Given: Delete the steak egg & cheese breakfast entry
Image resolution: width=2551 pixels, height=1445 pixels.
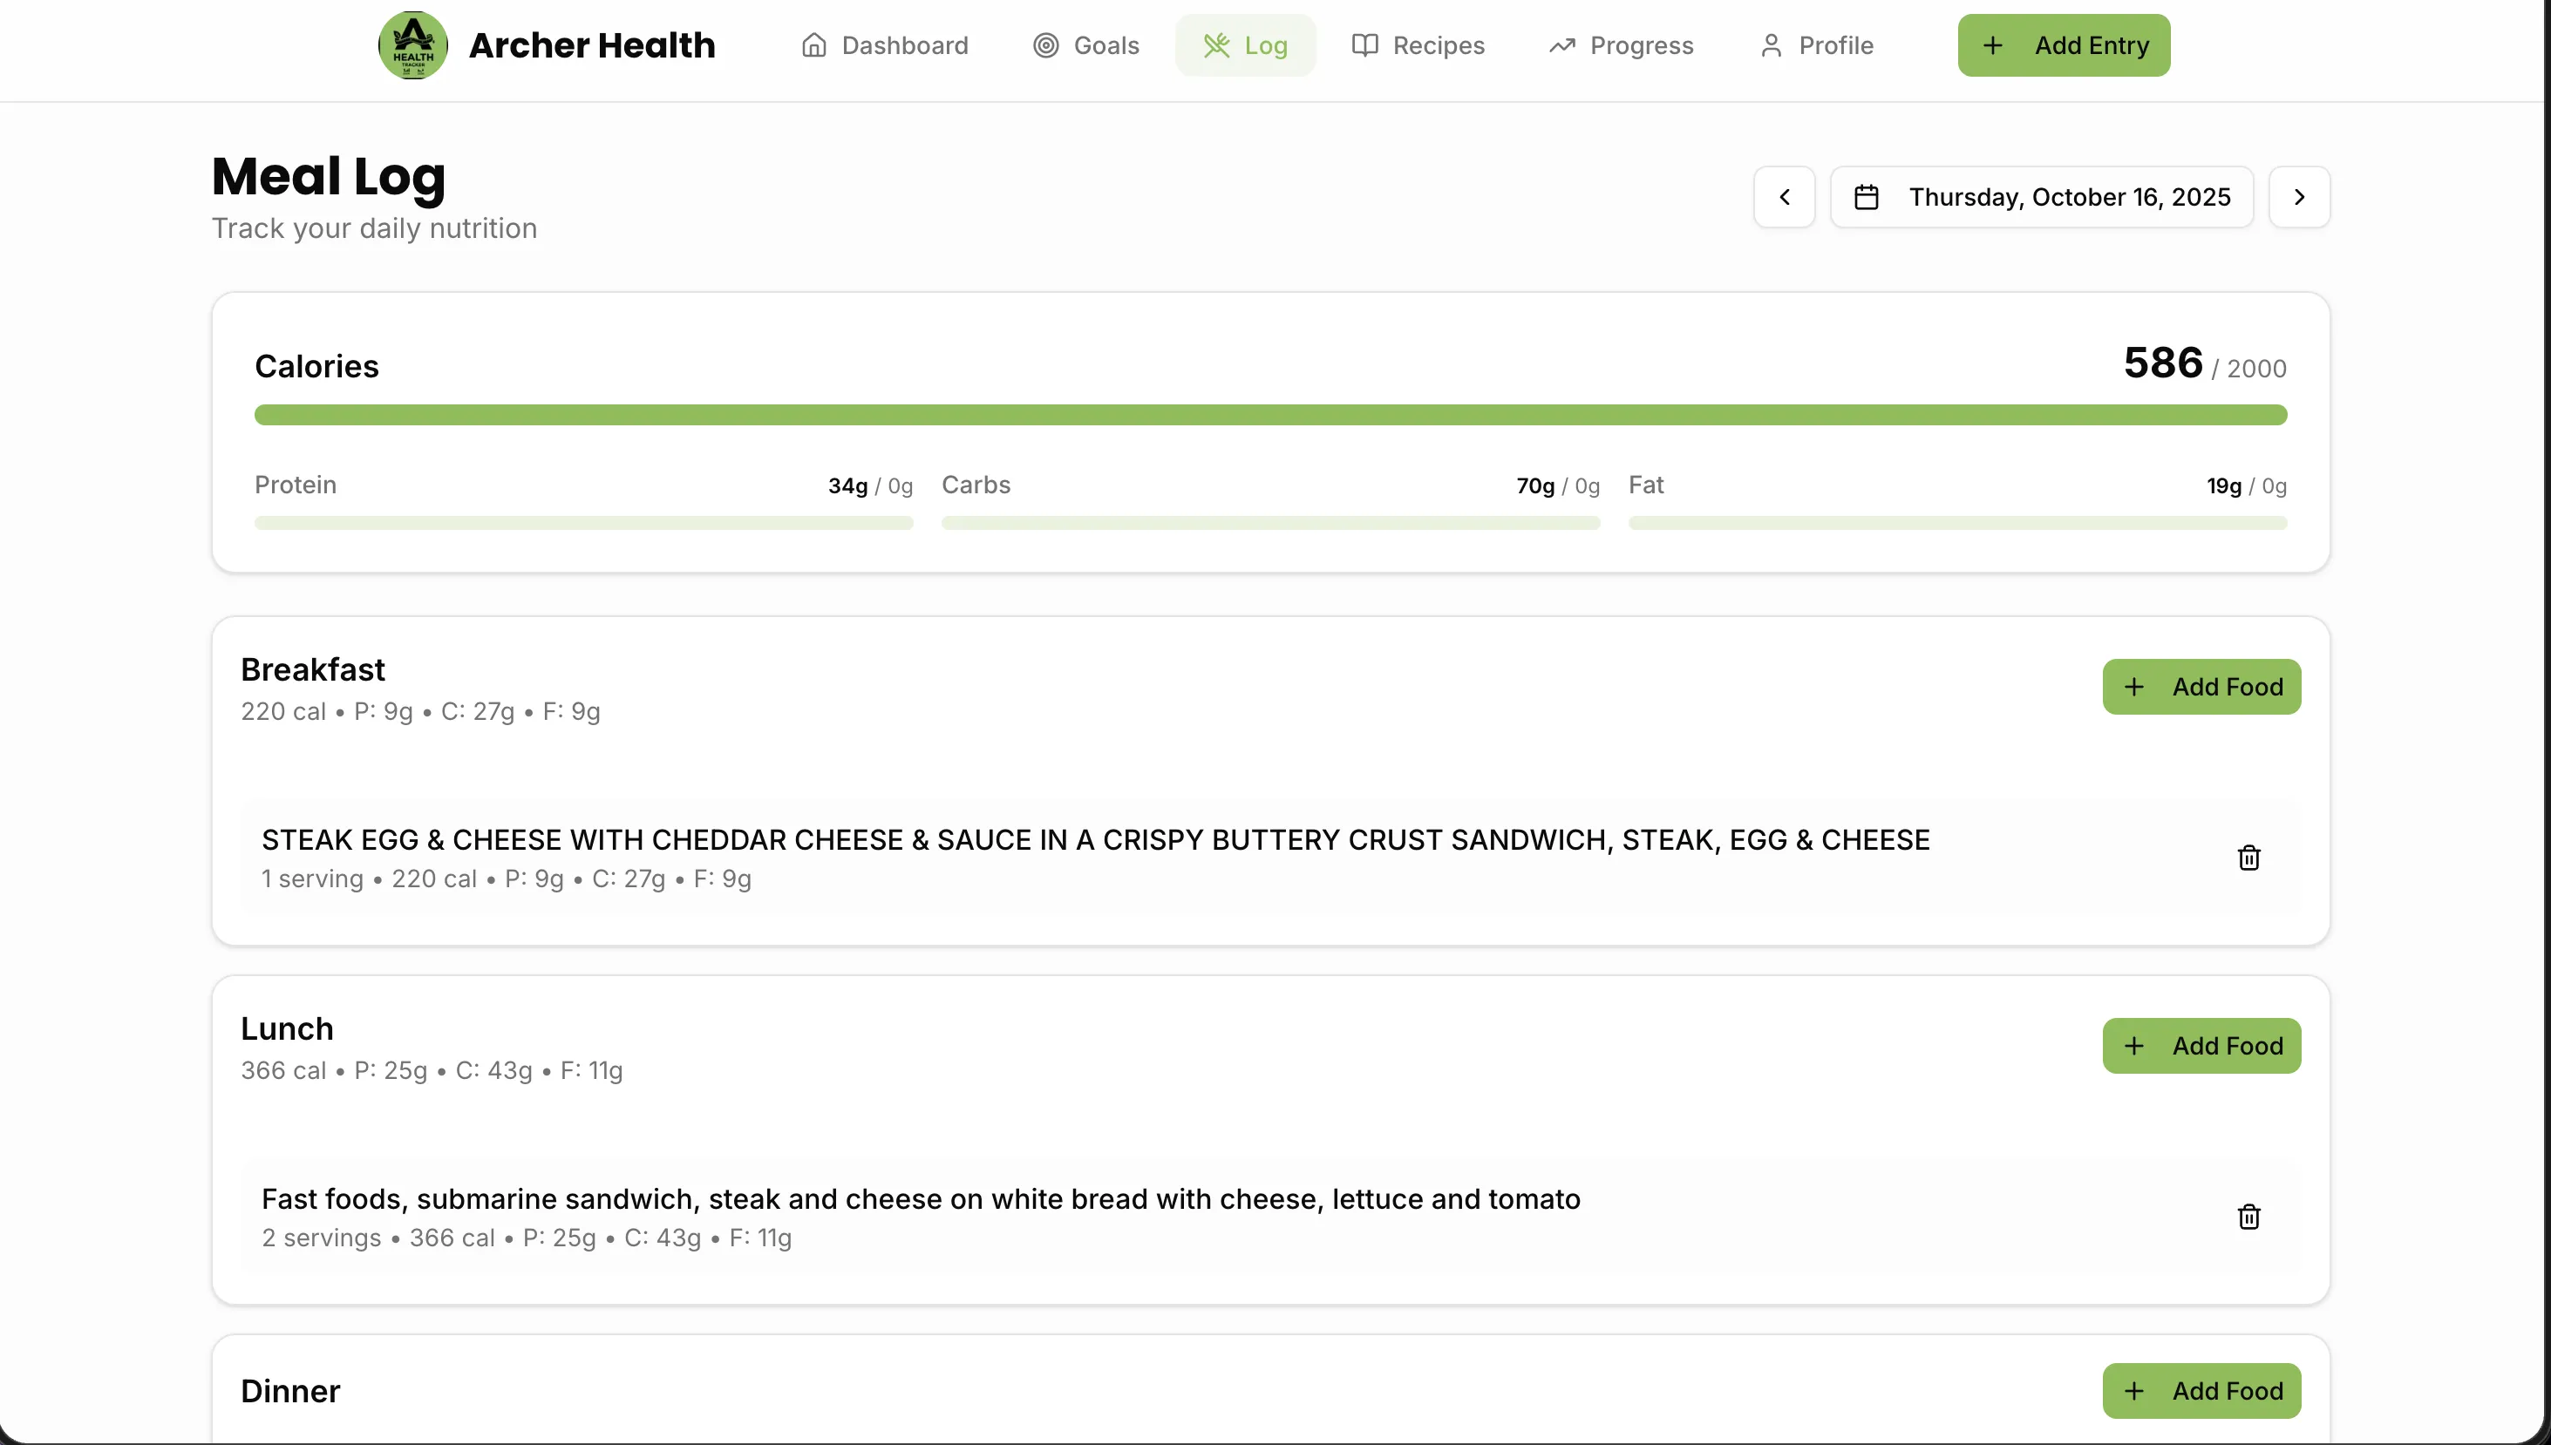Looking at the screenshot, I should point(2248,858).
